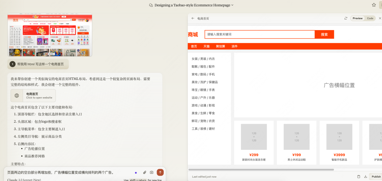The image size is (382, 181).
Task: Click the preview horizontal scrollbar
Action: pyautogui.click(x=261, y=170)
